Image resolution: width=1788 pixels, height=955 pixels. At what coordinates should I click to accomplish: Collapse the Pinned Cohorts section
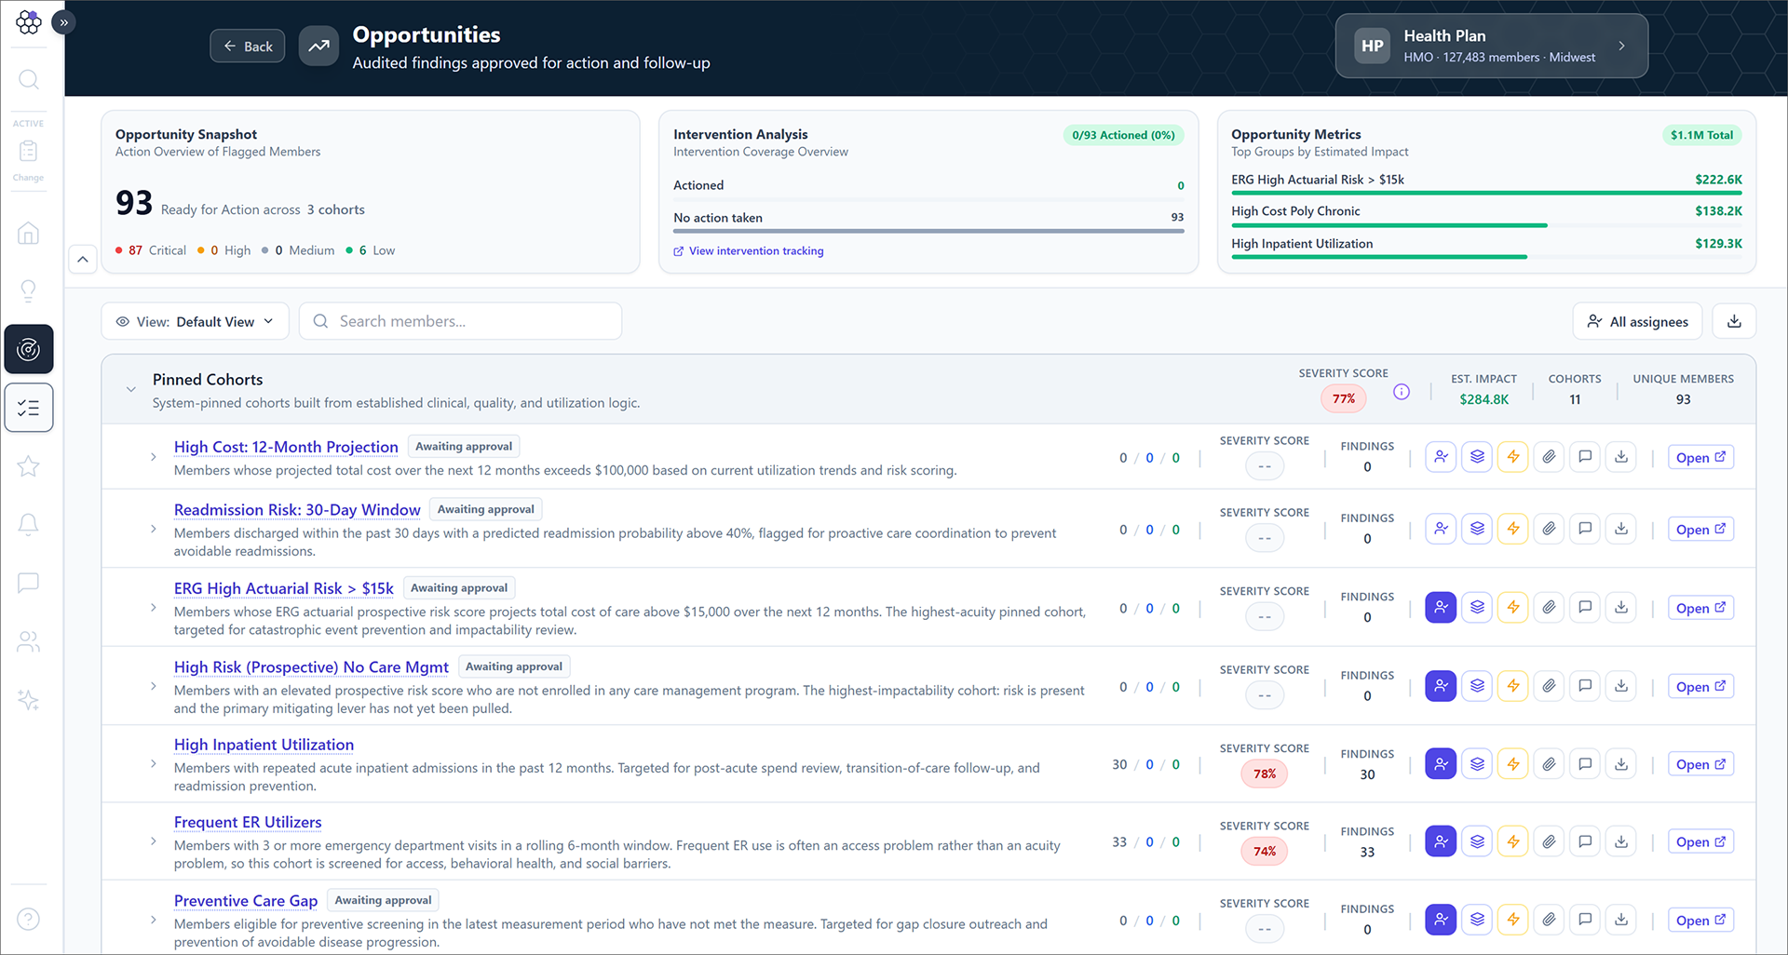pos(131,389)
